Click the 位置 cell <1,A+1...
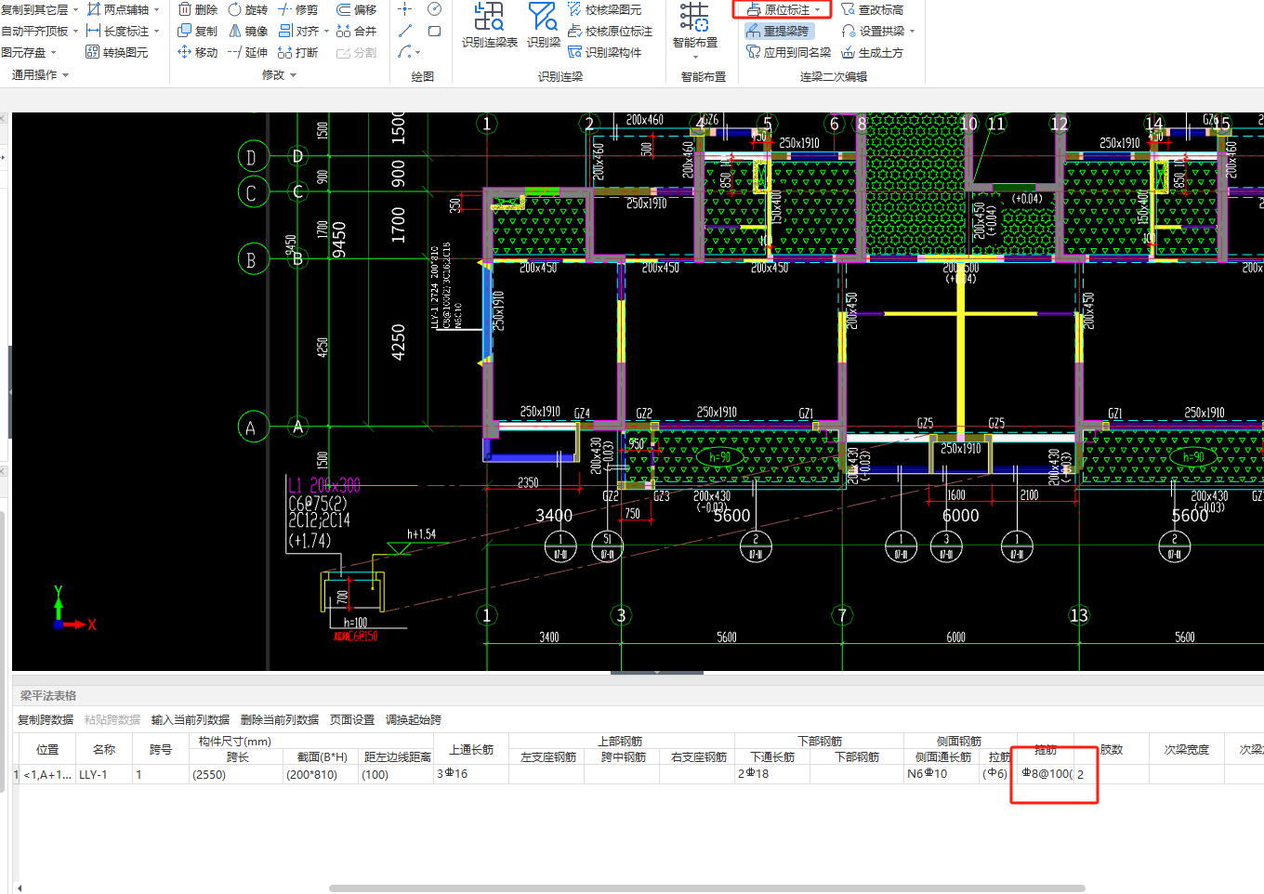 (47, 774)
